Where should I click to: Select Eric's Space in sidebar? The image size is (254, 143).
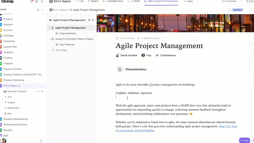point(10,86)
